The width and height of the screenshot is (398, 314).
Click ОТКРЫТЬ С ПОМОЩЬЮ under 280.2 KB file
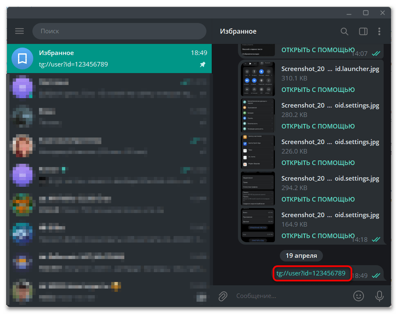[x=318, y=126]
